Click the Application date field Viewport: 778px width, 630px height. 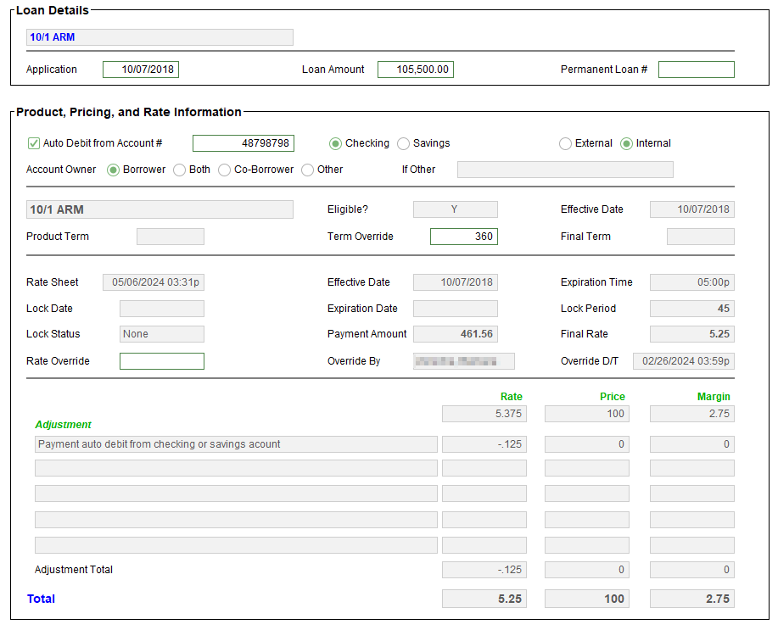coord(141,70)
